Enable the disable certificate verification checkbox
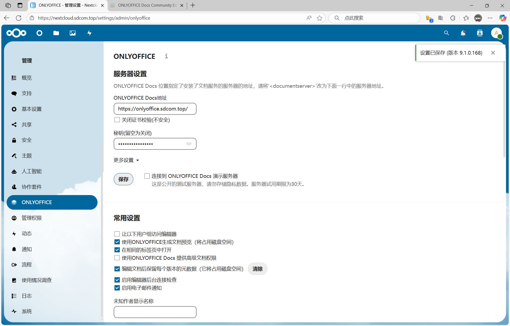Image resolution: width=510 pixels, height=326 pixels. point(117,120)
